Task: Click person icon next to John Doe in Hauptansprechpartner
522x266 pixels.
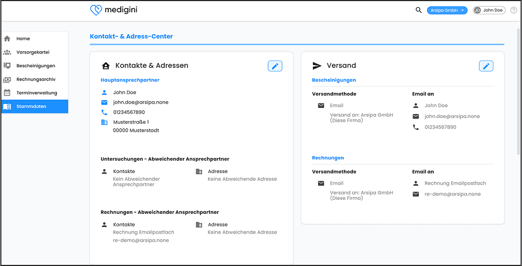Action: point(104,93)
